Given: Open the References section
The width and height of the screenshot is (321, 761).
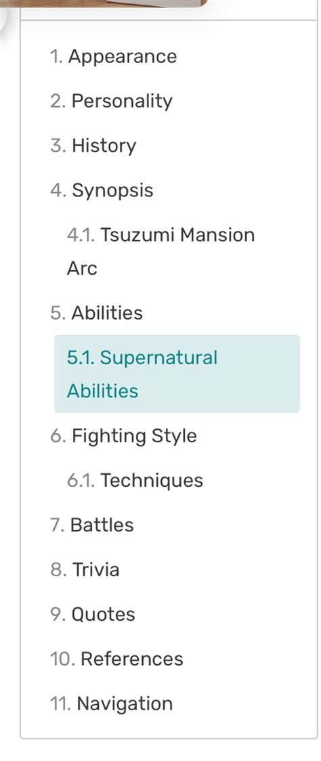Looking at the screenshot, I should click(116, 659).
